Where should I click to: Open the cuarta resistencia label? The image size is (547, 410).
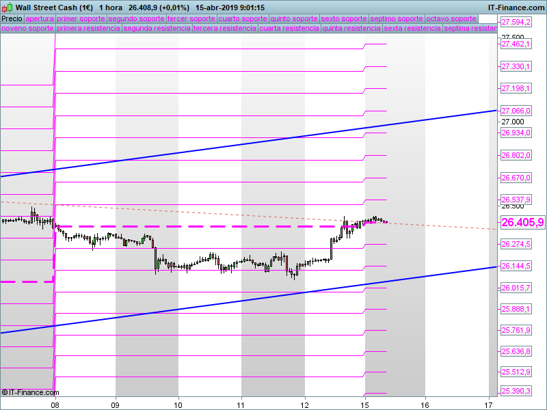pyautogui.click(x=289, y=28)
